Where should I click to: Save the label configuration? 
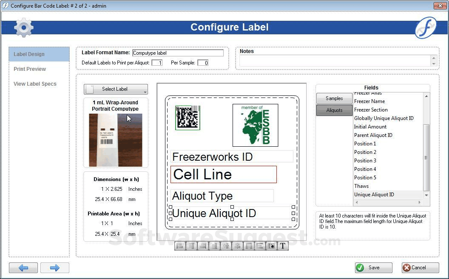coord(373,268)
